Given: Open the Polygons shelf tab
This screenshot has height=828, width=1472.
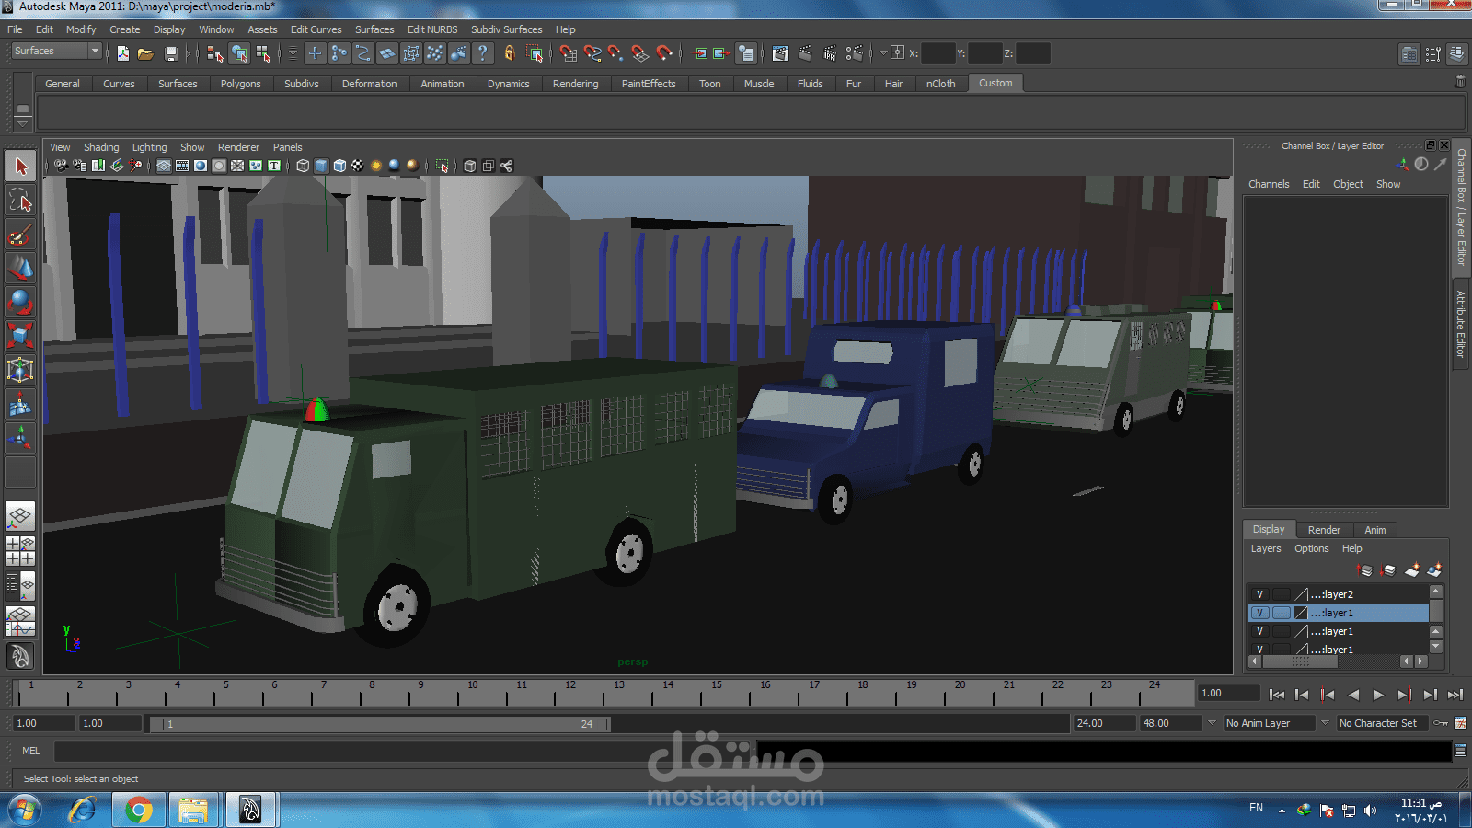Looking at the screenshot, I should pos(240,84).
